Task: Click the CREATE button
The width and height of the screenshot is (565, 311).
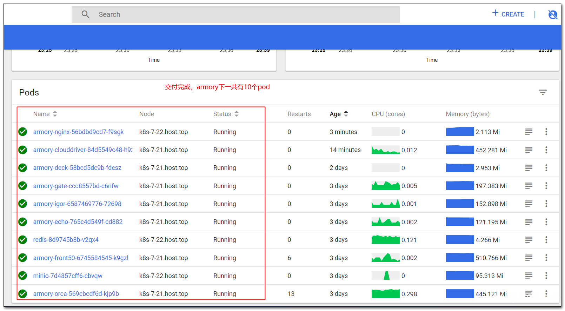Action: [508, 14]
